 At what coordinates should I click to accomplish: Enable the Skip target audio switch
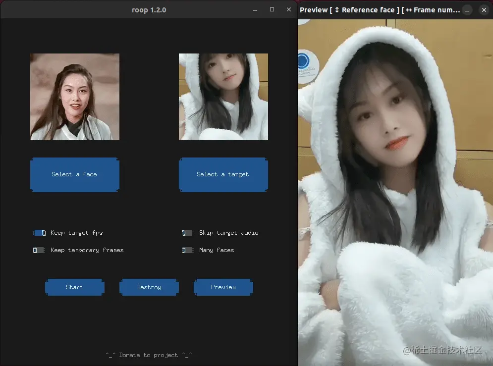coord(188,233)
